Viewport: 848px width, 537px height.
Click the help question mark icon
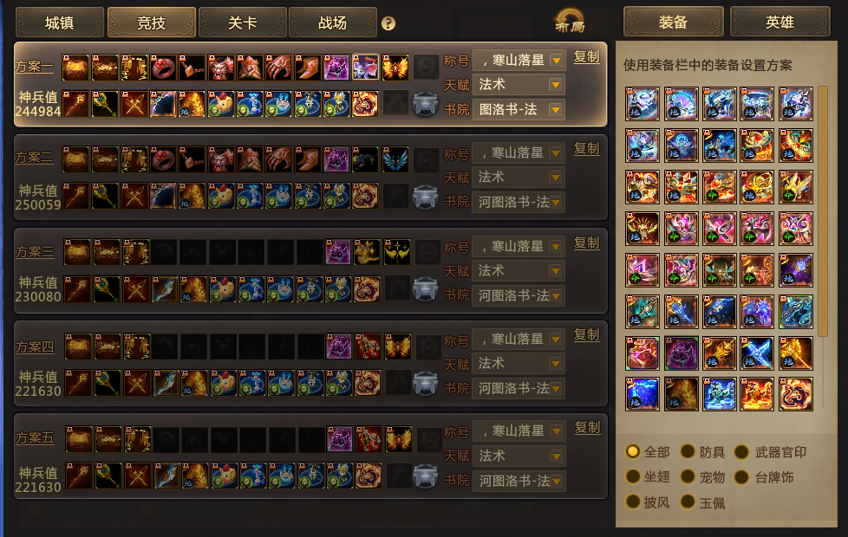[388, 23]
